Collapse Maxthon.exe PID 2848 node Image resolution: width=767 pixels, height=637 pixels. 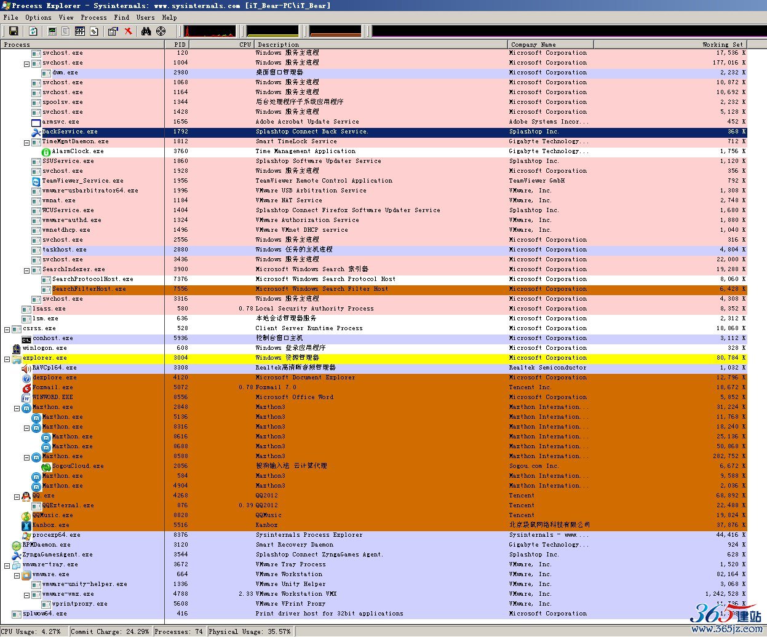17,408
